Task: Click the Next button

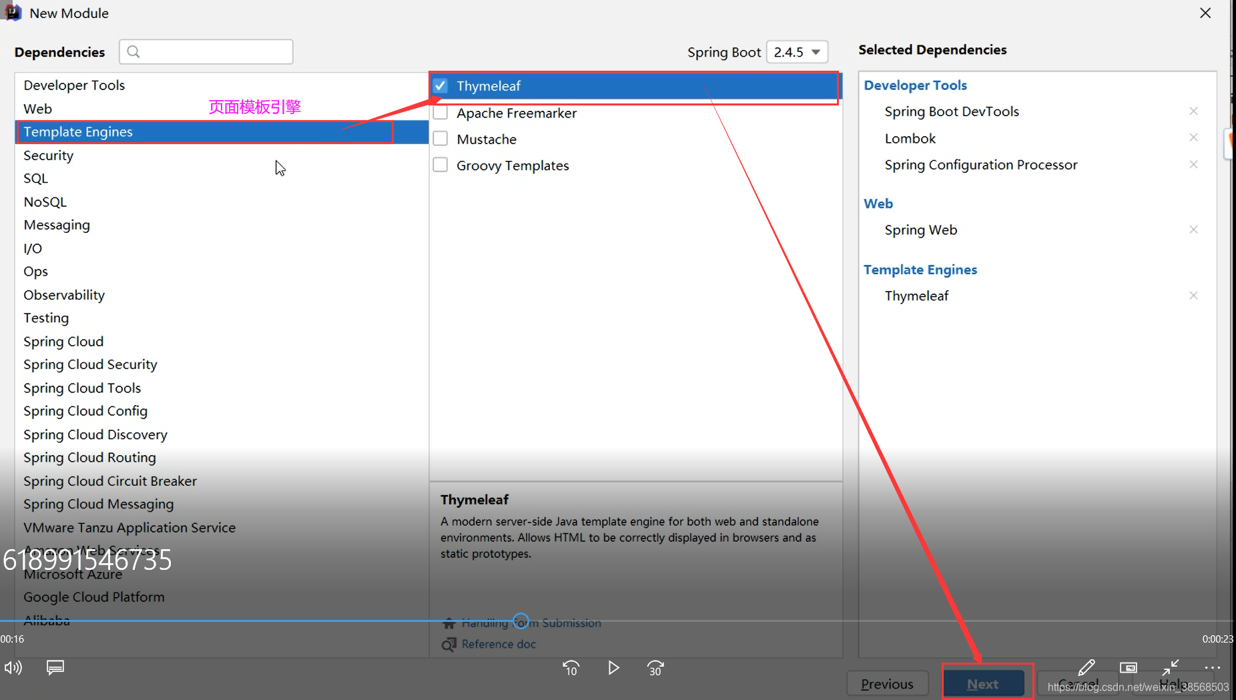Action: click(x=983, y=684)
